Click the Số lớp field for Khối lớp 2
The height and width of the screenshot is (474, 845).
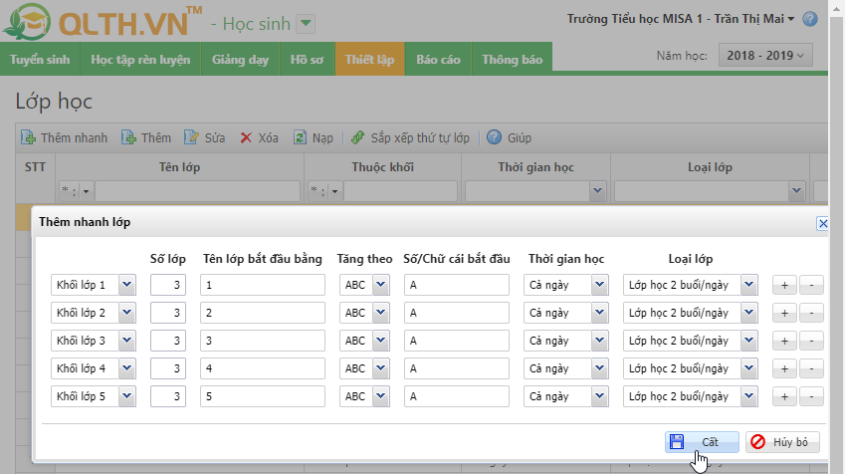168,313
